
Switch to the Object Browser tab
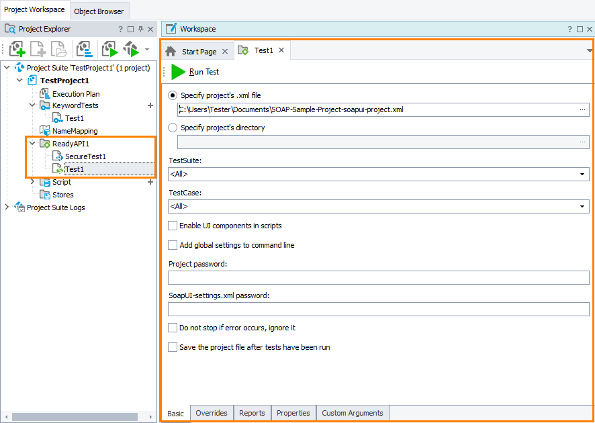[99, 11]
